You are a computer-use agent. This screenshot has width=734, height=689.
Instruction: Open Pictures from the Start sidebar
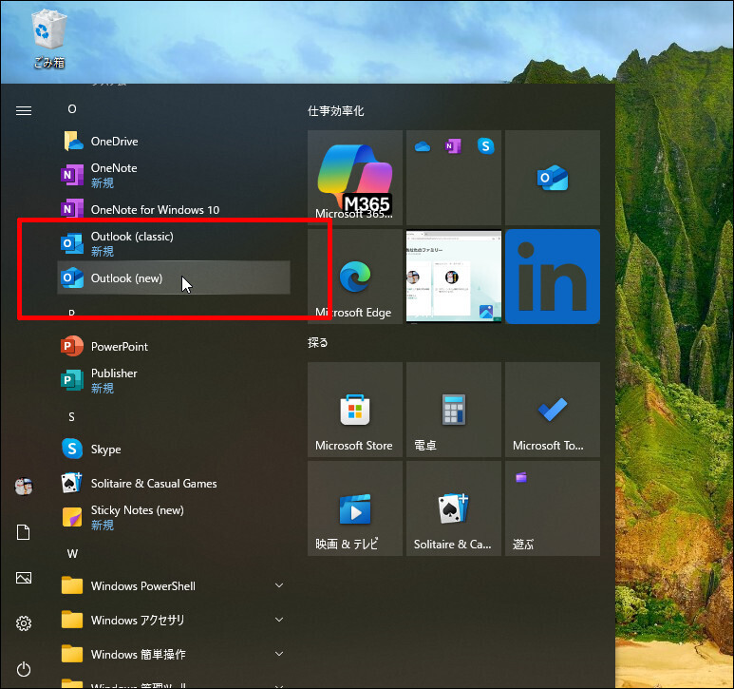click(24, 578)
